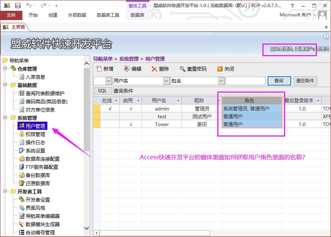Click the 编辑 (edit) toolbar icon
Screen dimensions: 331x237
(x=127, y=69)
